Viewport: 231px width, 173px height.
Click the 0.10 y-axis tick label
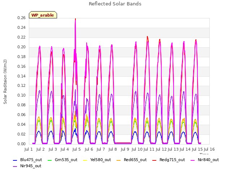(x=22, y=95)
